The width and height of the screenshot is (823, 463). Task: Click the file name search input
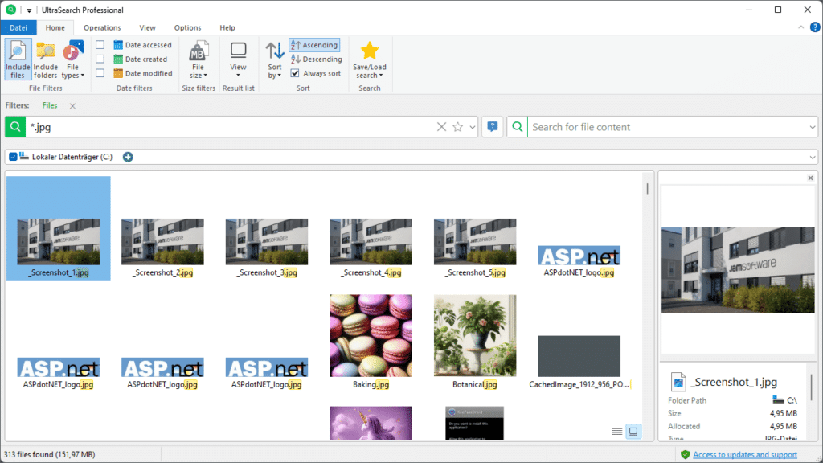tap(230, 126)
